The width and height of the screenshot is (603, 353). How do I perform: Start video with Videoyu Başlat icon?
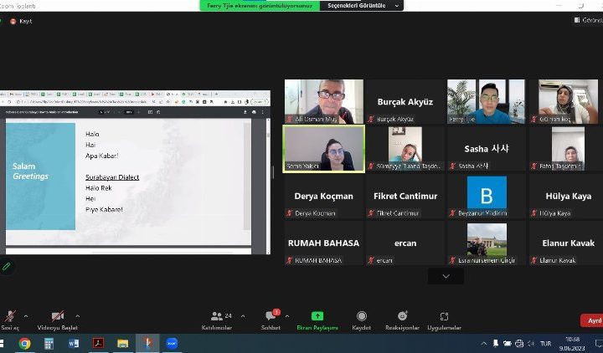(57, 316)
